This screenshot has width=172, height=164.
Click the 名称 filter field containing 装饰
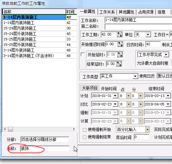[45, 149]
